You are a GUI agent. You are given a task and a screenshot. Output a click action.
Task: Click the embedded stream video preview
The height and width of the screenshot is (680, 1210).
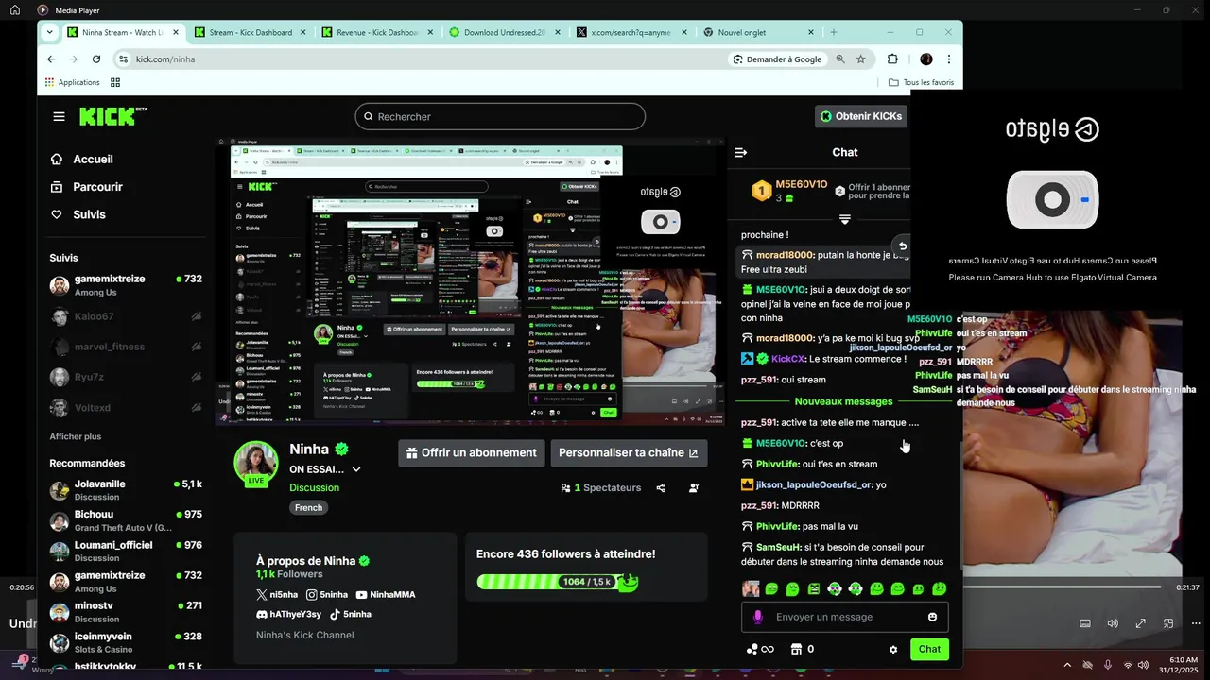coord(470,282)
